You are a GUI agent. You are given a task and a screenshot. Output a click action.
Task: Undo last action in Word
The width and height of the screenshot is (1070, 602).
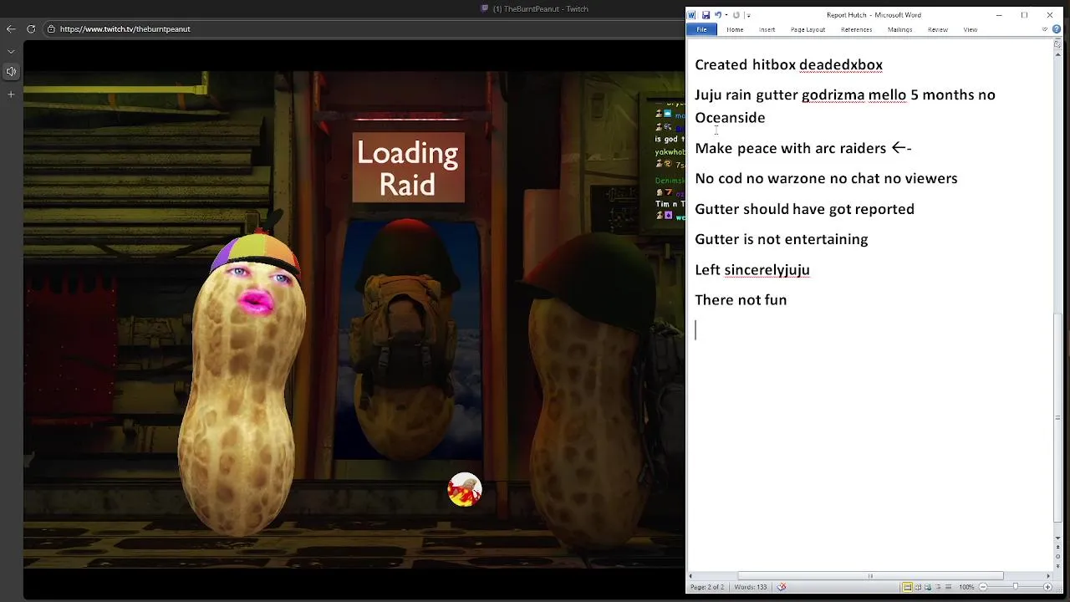[717, 15]
